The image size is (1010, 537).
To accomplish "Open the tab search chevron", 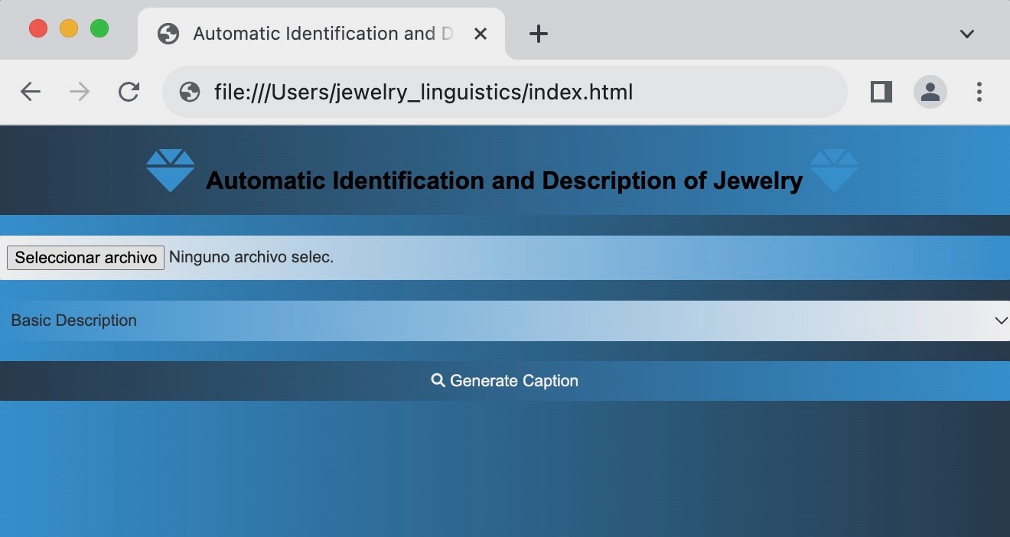I will (967, 34).
